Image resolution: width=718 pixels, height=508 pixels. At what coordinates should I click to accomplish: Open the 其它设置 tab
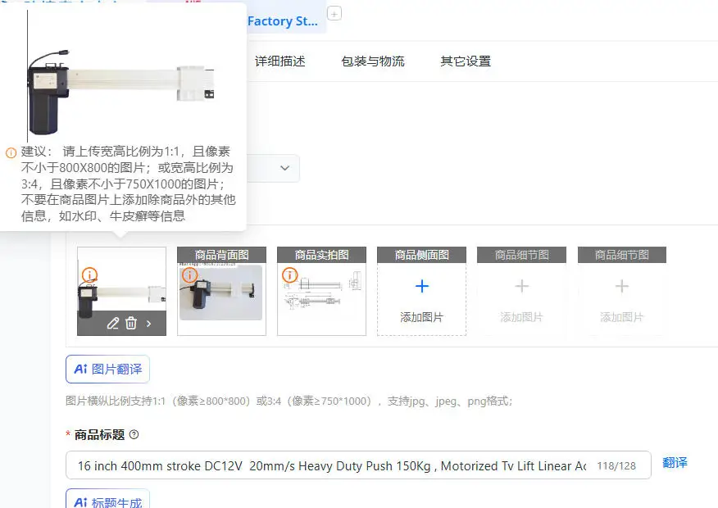pos(466,61)
